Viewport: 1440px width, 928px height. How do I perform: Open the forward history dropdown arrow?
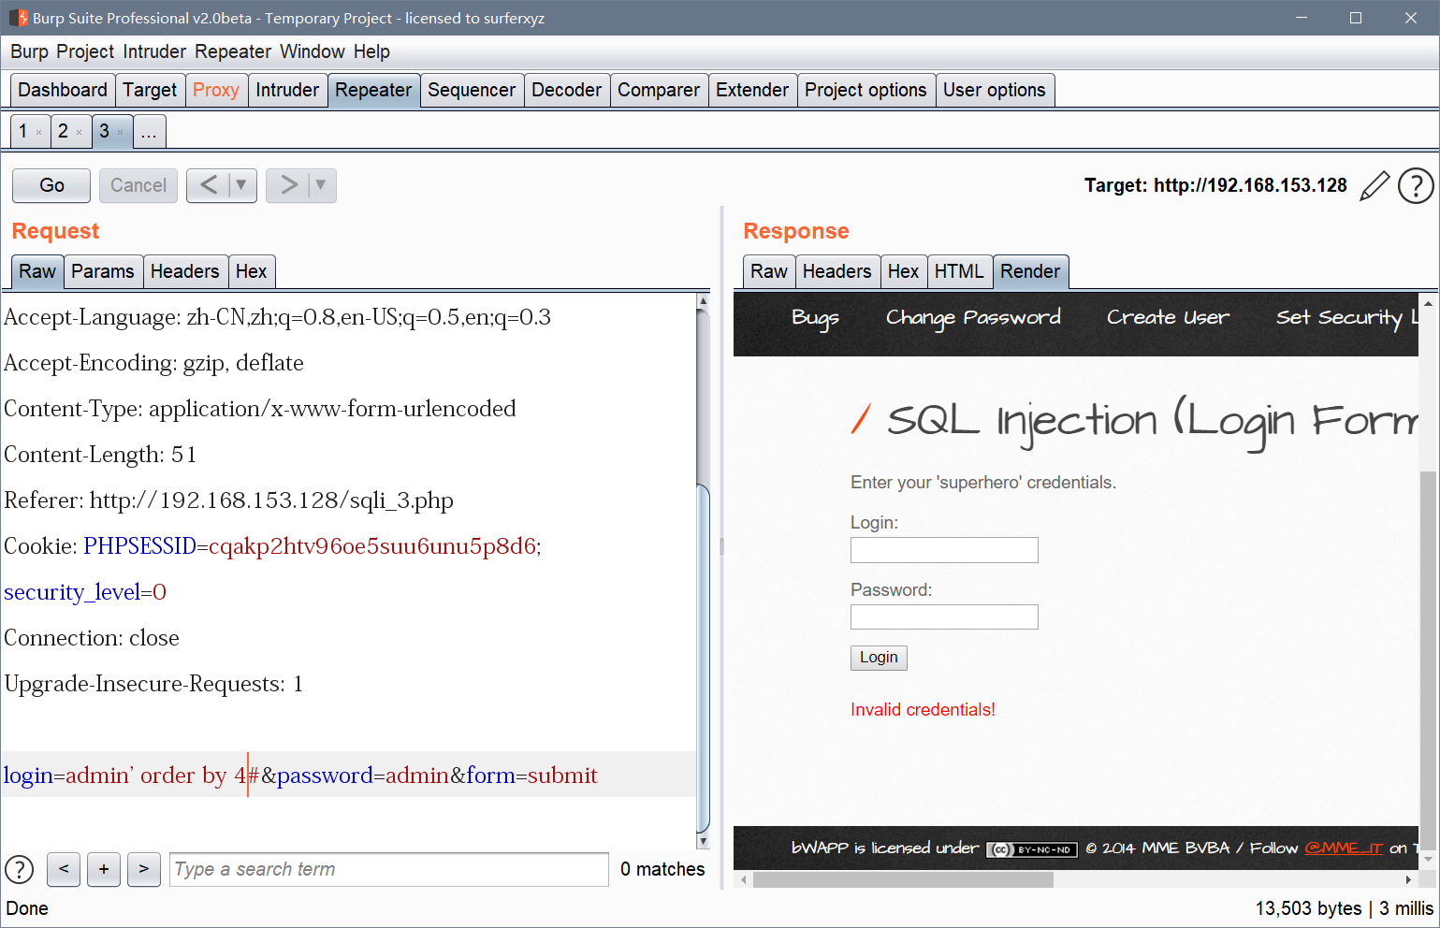pyautogui.click(x=321, y=185)
